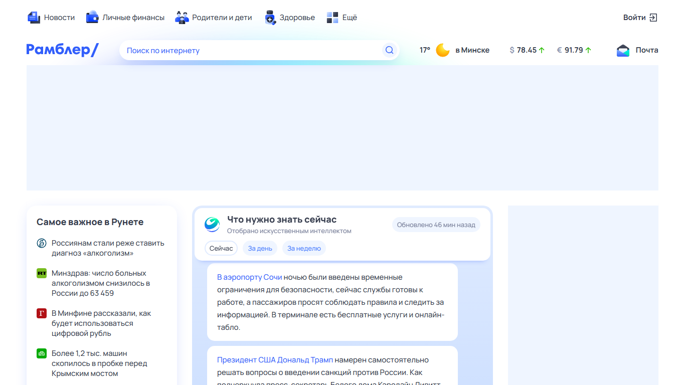685x385 pixels.
Task: Open Родители и дети menu item
Action: (x=213, y=18)
